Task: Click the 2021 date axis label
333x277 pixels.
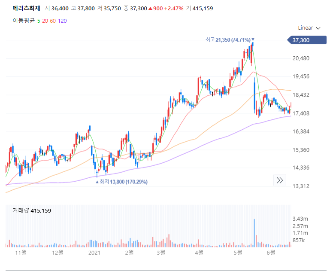Action: 94,253
